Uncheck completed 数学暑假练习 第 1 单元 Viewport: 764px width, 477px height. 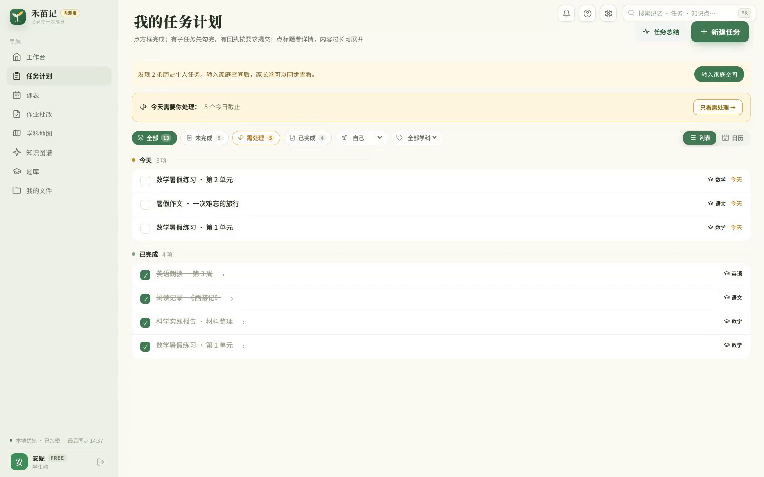point(146,346)
